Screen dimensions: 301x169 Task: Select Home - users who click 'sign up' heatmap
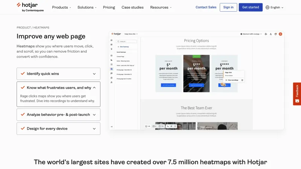(125, 65)
